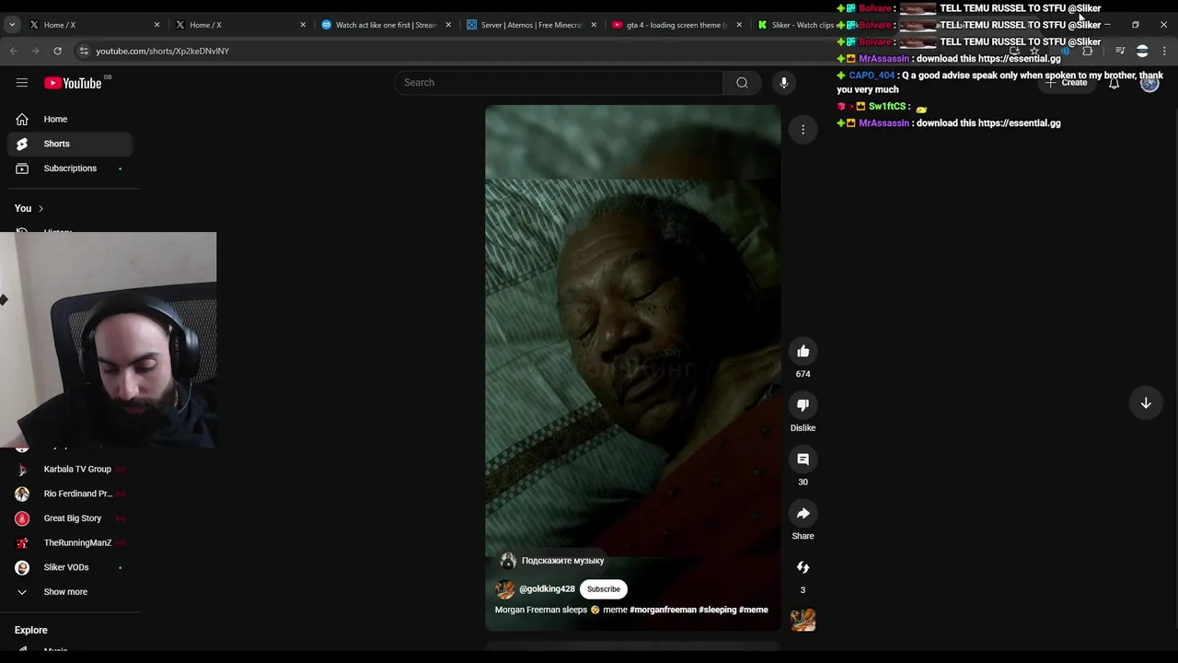Open the tab search dropdown
The height and width of the screenshot is (663, 1178).
(x=12, y=25)
